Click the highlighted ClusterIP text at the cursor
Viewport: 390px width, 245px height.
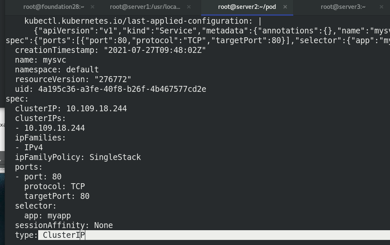point(62,235)
